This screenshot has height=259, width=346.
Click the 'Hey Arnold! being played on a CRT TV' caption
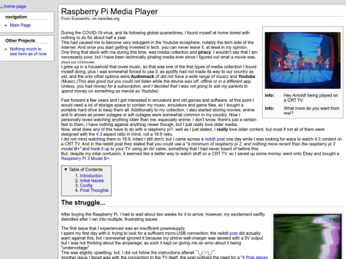click(311, 98)
